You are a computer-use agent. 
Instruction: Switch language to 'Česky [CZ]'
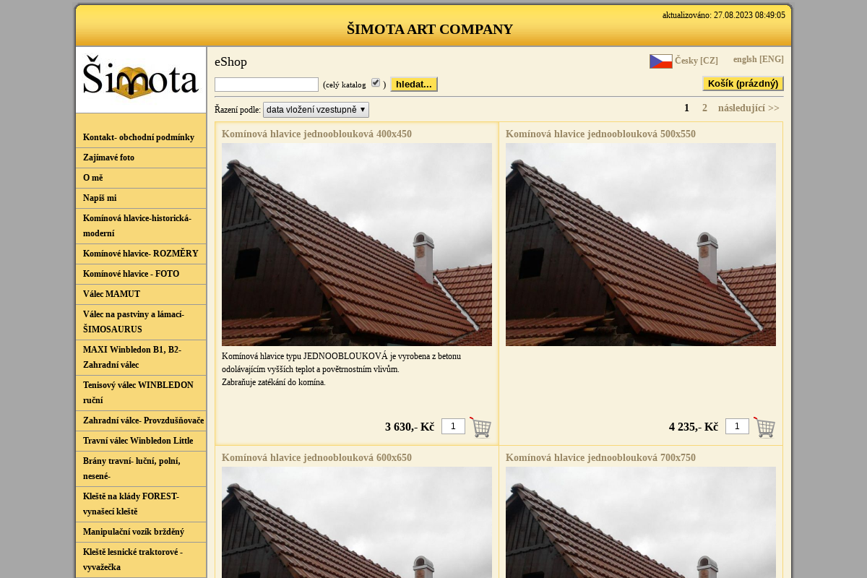pyautogui.click(x=696, y=61)
